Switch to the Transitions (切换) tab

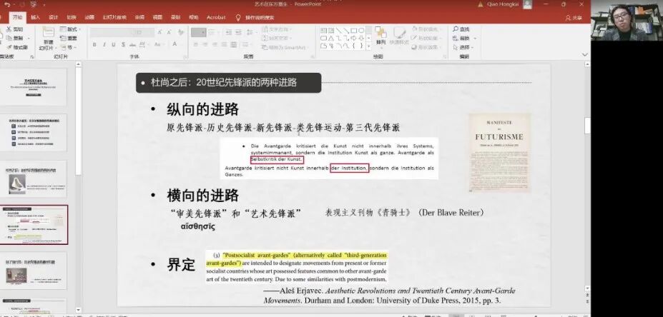click(x=71, y=18)
